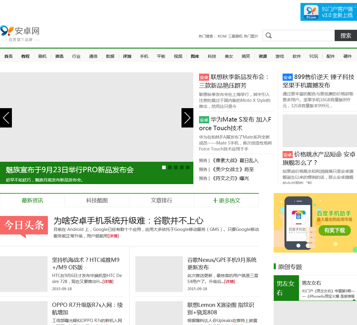Open the 资讯 nav item
Screen dimensions: 357x325
(59, 56)
